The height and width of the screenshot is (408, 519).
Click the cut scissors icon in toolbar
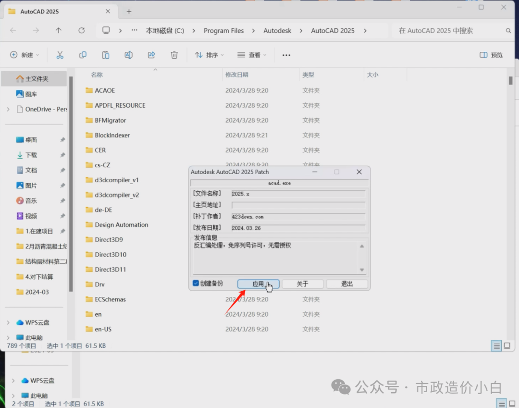tap(60, 55)
